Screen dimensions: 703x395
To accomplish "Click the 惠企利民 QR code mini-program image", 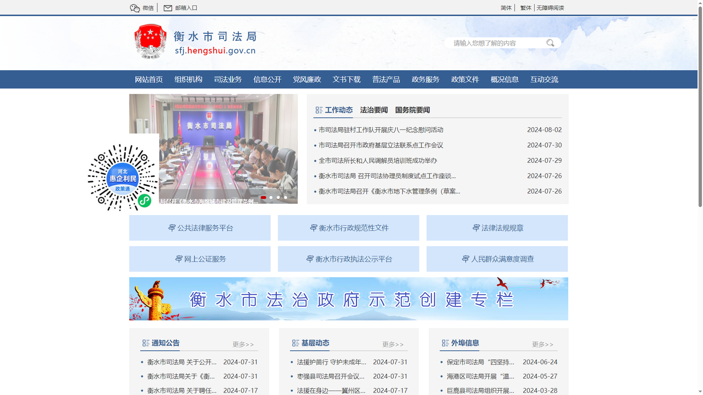I will [x=123, y=178].
